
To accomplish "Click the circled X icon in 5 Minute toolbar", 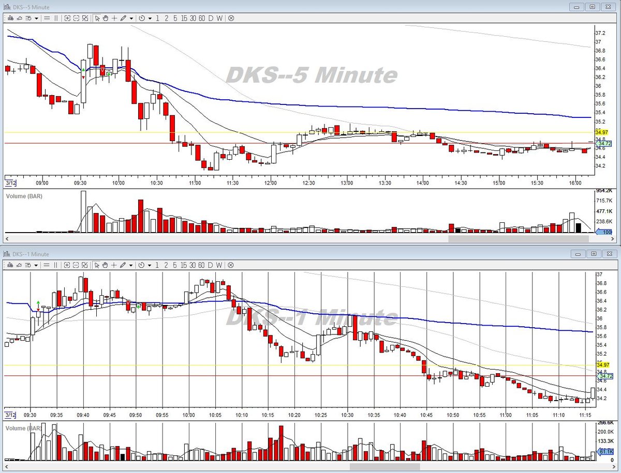I will 231,18.
